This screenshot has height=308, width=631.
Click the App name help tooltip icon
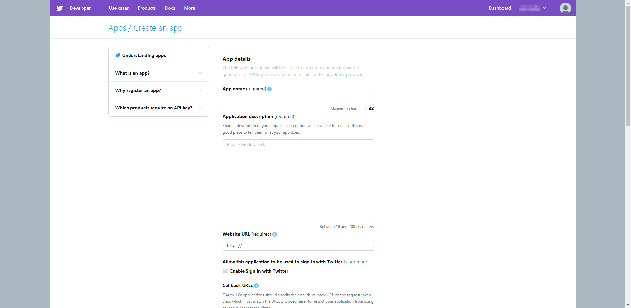pyautogui.click(x=269, y=89)
